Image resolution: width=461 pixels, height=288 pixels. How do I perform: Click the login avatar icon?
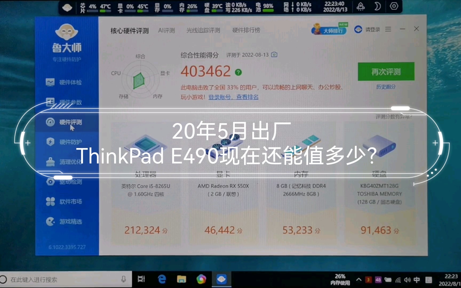pyautogui.click(x=358, y=29)
